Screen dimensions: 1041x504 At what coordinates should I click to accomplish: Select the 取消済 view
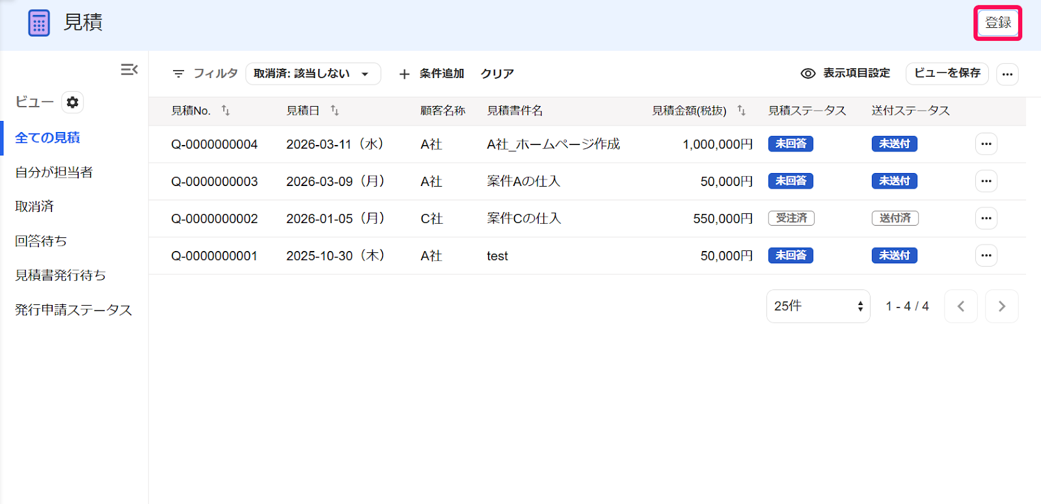click(x=34, y=207)
